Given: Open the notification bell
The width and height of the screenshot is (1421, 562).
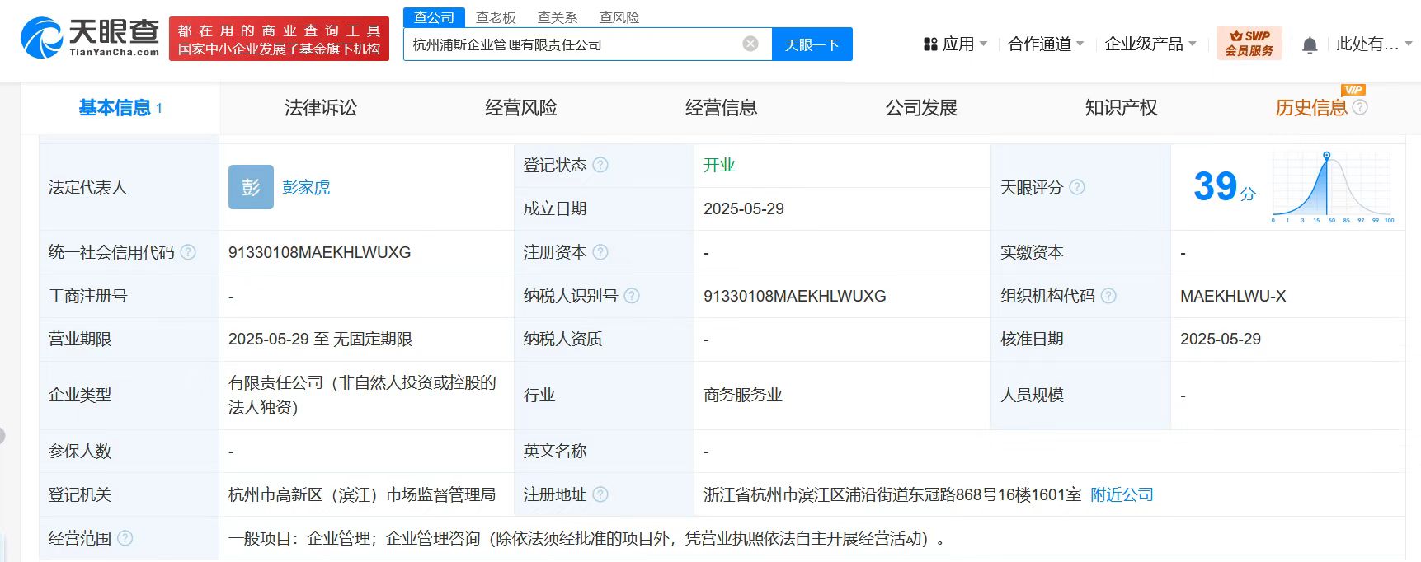Looking at the screenshot, I should coord(1310,44).
